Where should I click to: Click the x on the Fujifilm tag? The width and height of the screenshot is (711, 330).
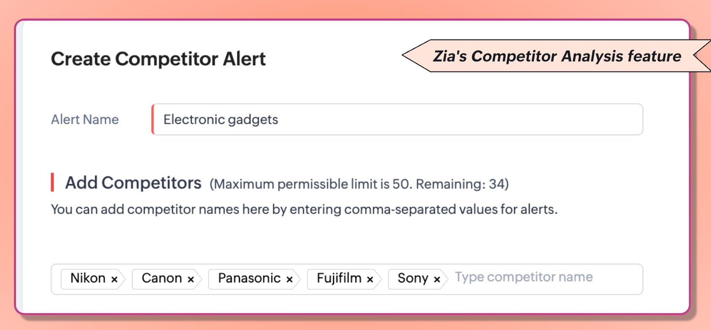[370, 279]
